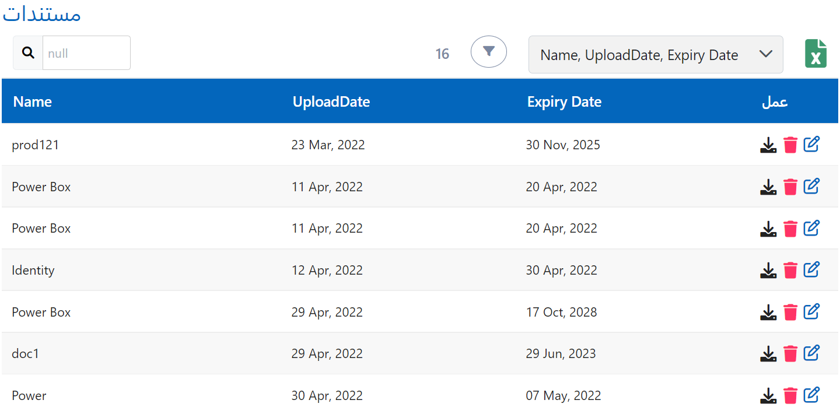The image size is (840, 414).
Task: Export the table to Excel
Action: (815, 54)
